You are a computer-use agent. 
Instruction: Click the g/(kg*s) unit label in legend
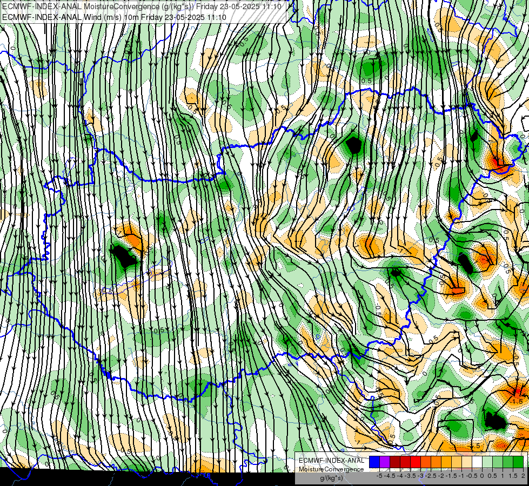pyautogui.click(x=332, y=478)
